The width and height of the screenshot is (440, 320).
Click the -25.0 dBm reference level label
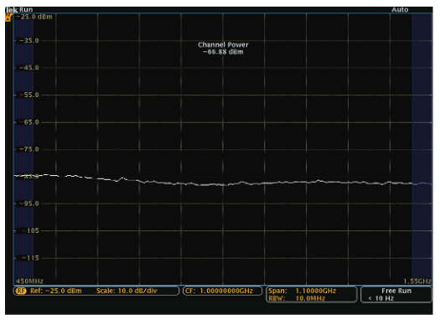click(34, 17)
